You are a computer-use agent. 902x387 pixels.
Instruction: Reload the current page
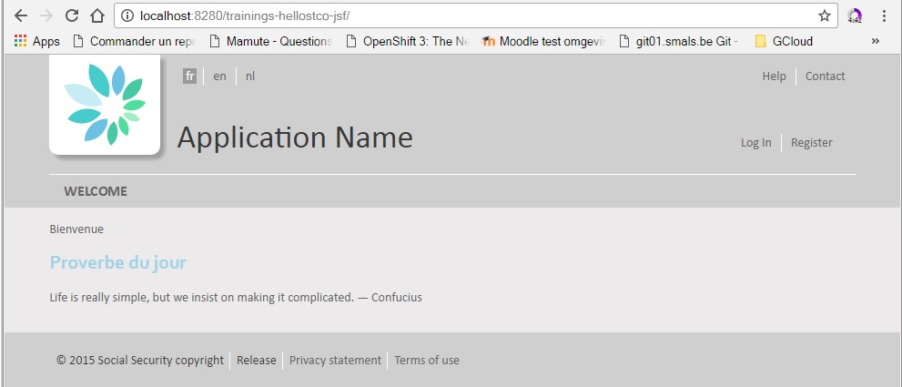[x=72, y=15]
